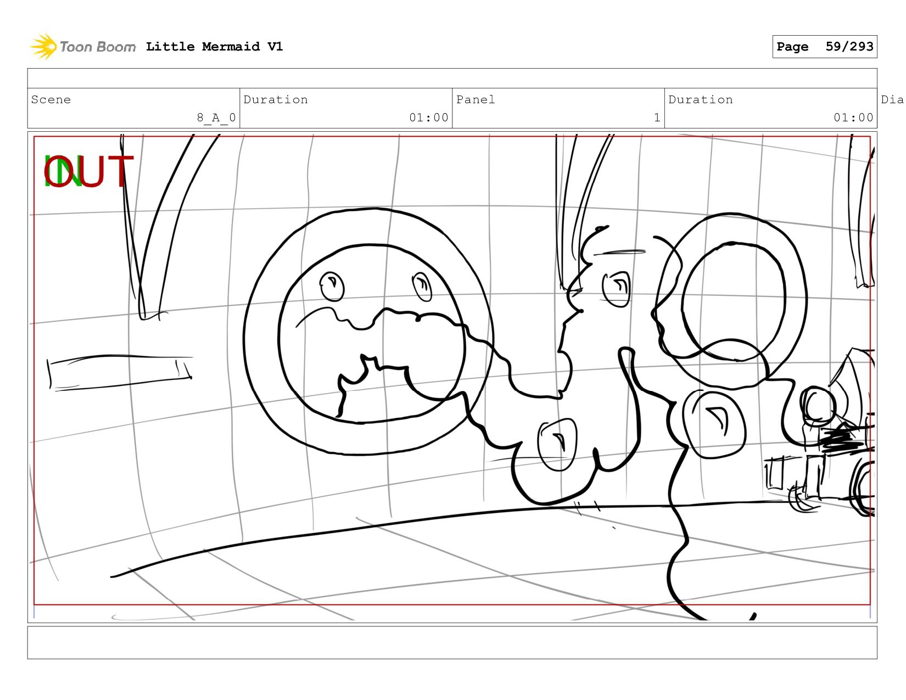Click the 'Page 59/293' box
This screenshot has height=700, width=906.
[x=825, y=47]
